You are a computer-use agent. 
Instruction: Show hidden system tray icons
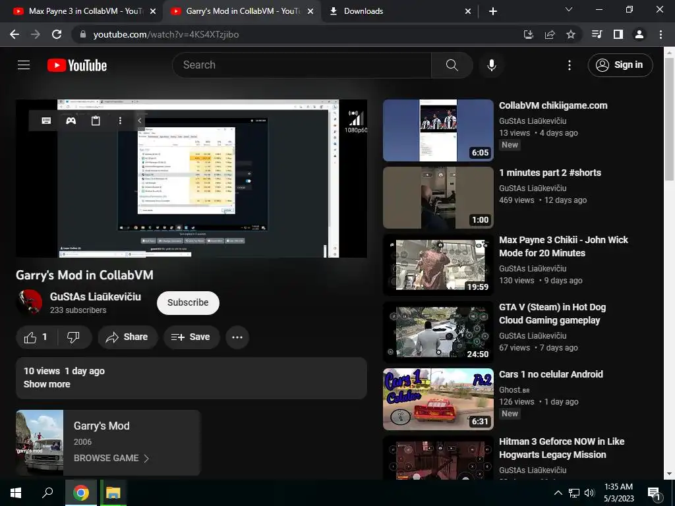(x=558, y=493)
